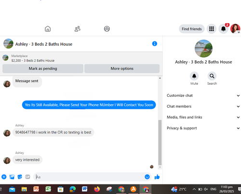This screenshot has height=194, width=241.
Task: Open the $2,200 Marketplace listing link
Action: click(x=33, y=61)
